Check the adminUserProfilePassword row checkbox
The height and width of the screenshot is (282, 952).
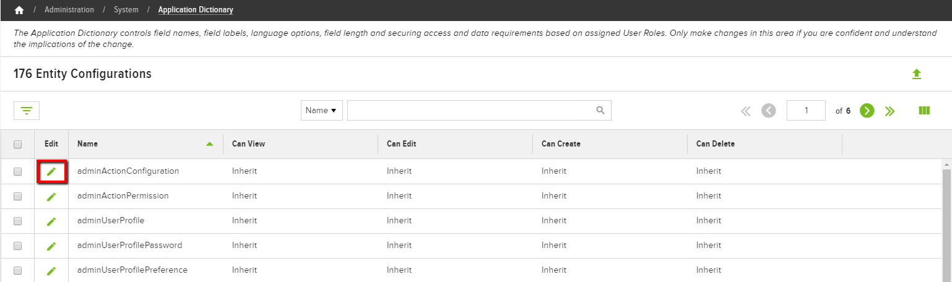tap(17, 246)
